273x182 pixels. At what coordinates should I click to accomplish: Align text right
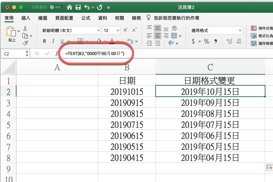coord(166,36)
